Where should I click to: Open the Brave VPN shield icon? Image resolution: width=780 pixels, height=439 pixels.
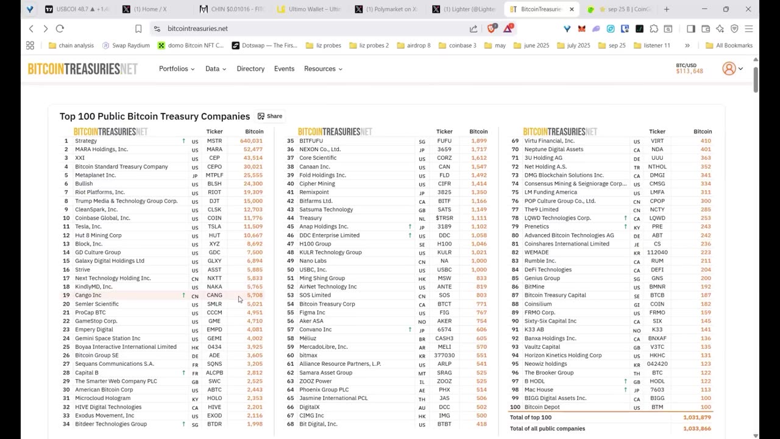click(734, 29)
